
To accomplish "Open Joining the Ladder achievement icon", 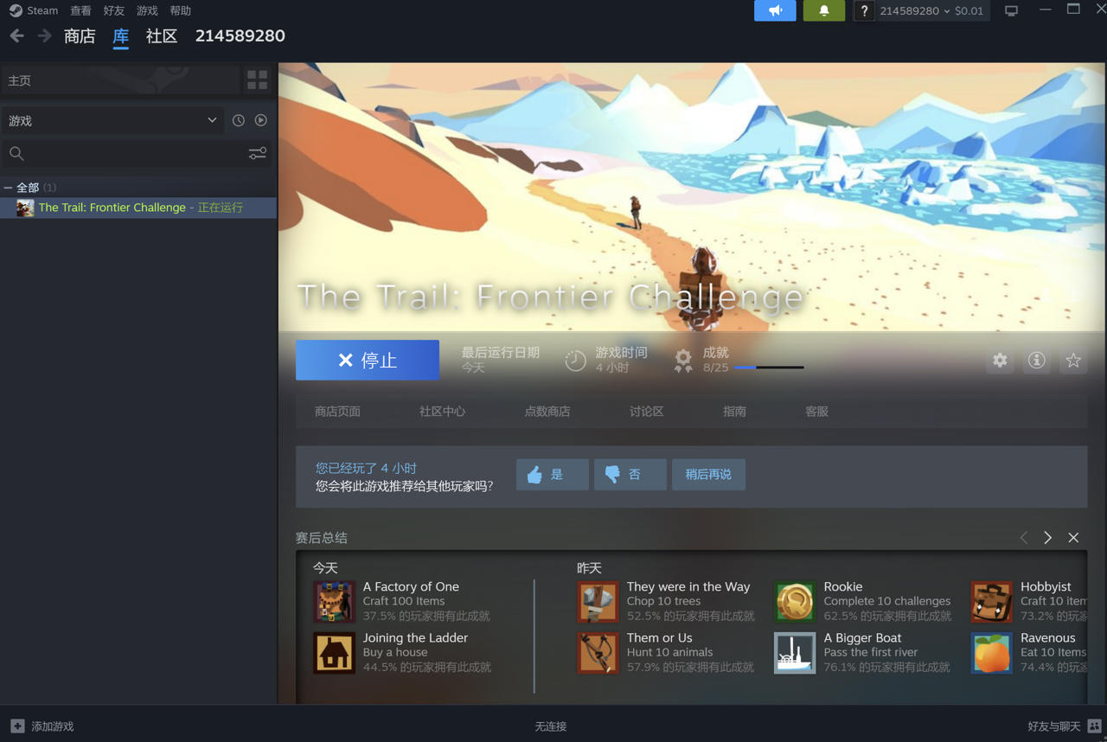I will point(335,652).
